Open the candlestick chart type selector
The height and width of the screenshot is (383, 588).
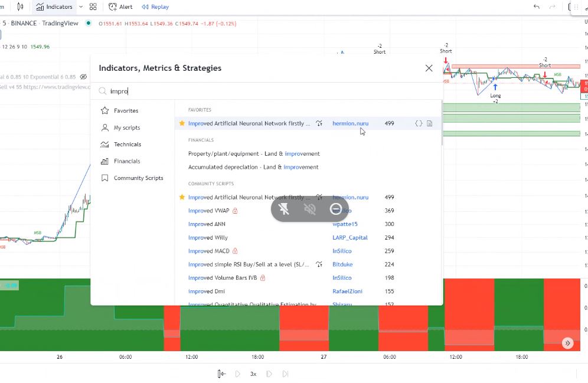point(21,7)
